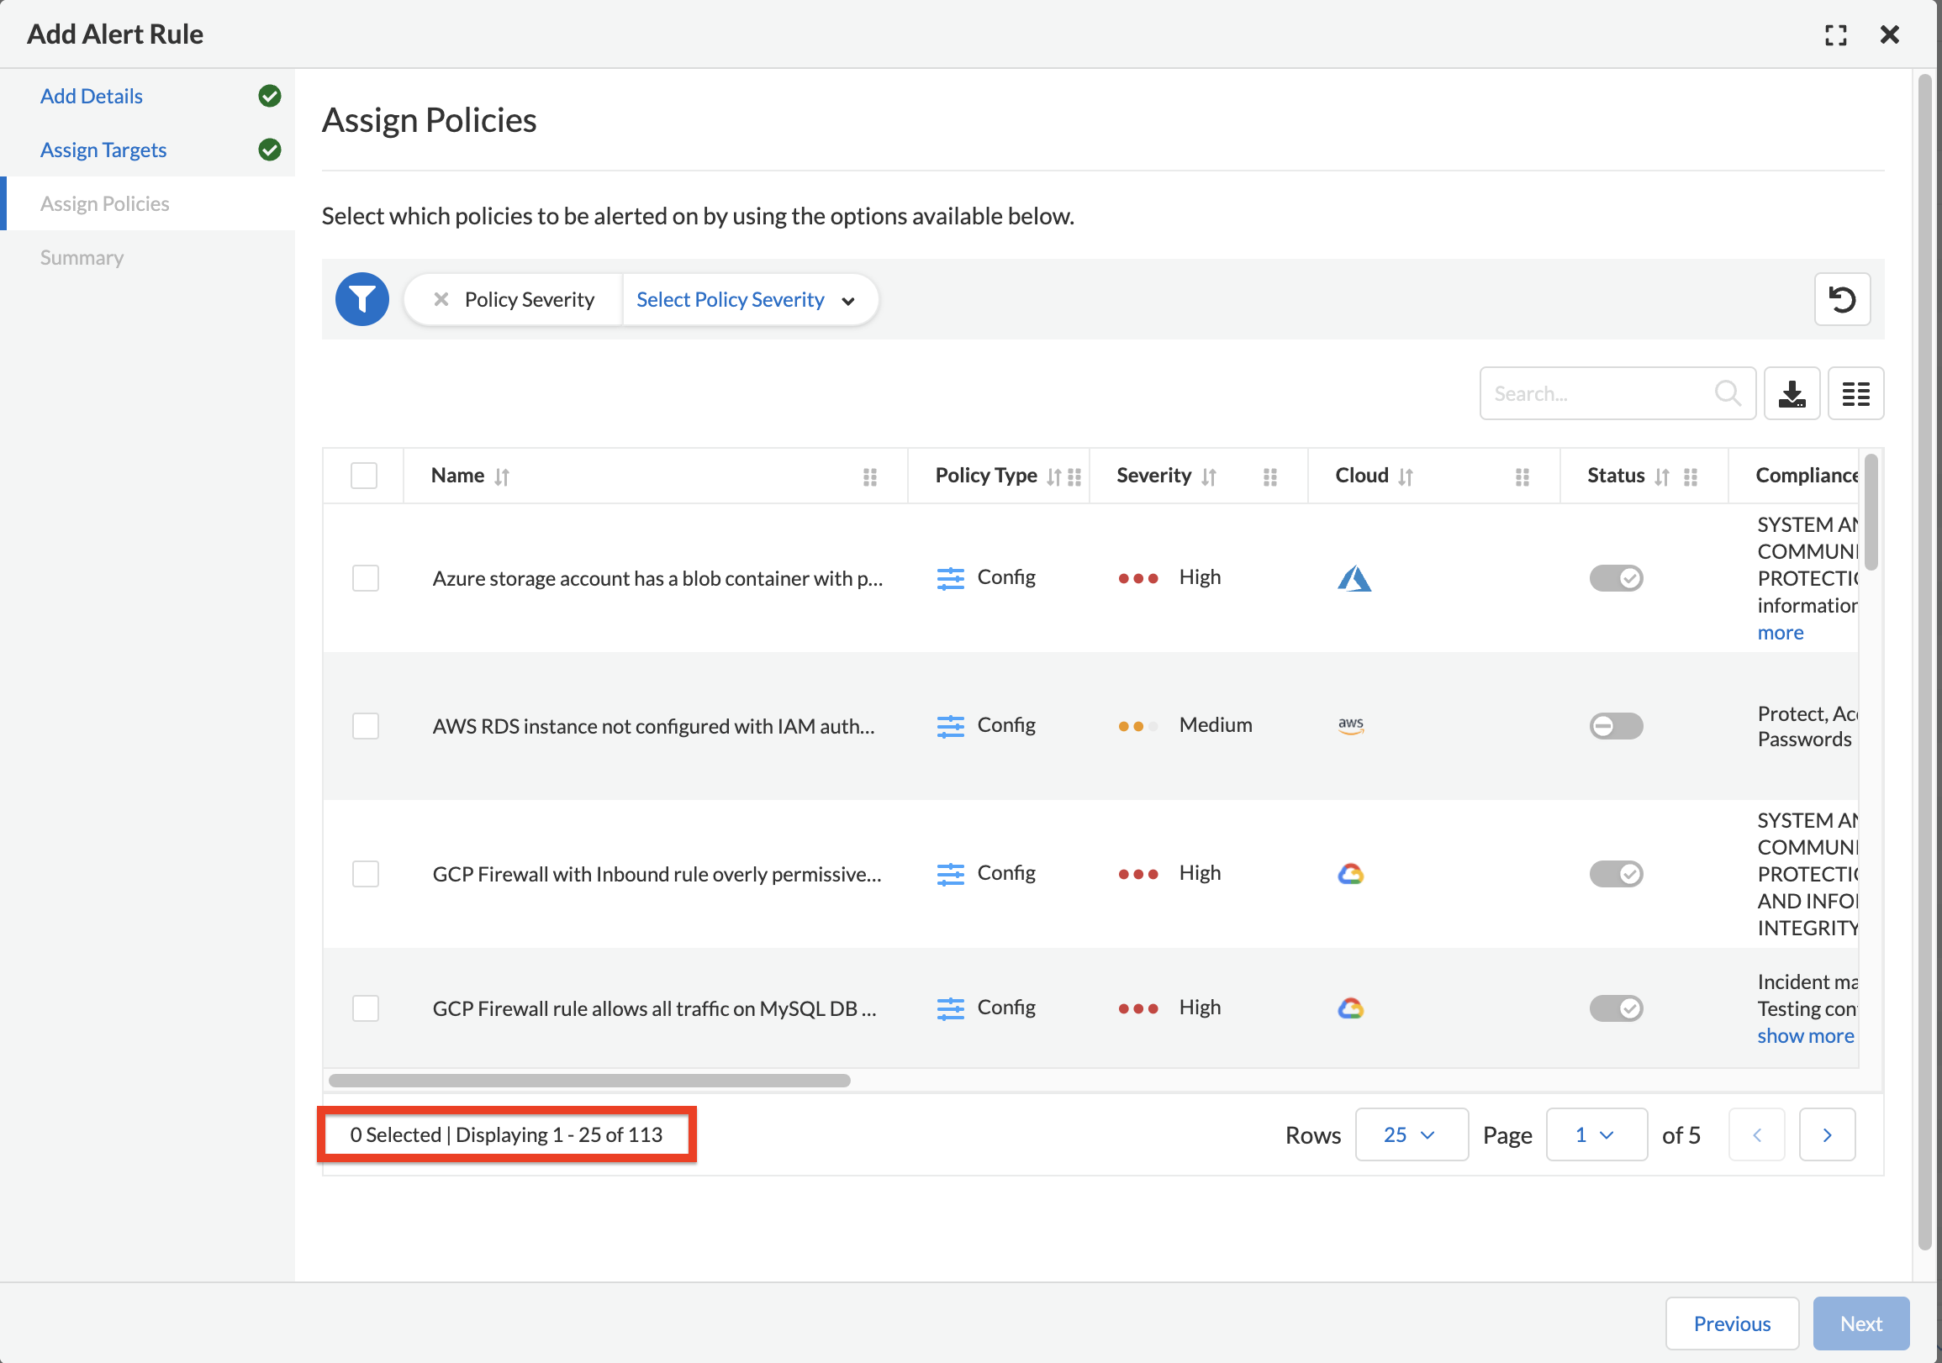This screenshot has width=1942, height=1363.
Task: Go to Add Details step
Action: tap(92, 97)
